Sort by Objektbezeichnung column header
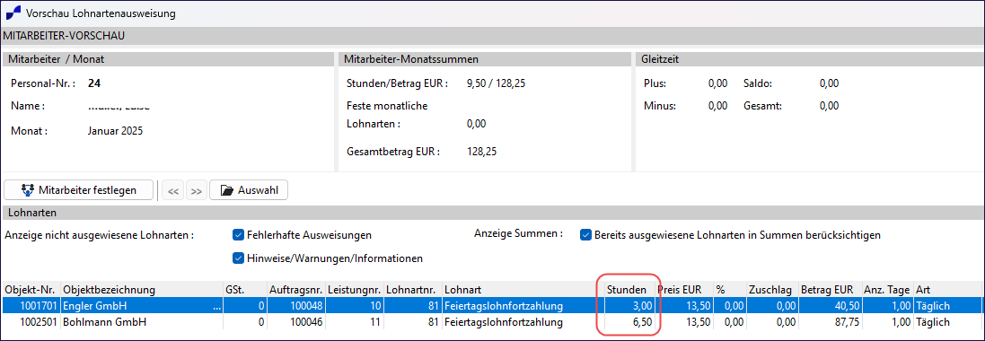Viewport: 985px width, 341px height. 141,290
